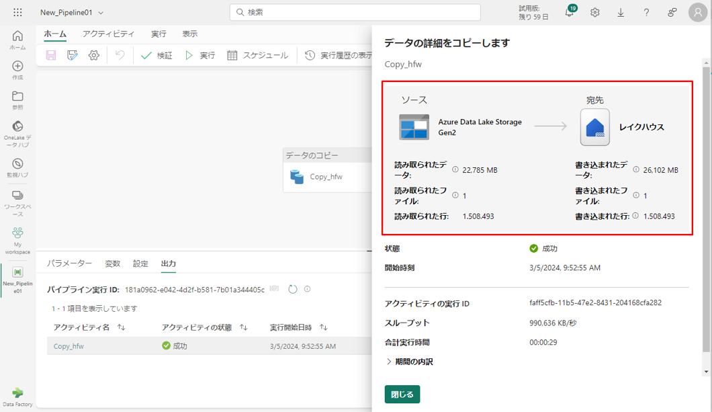712x412 pixels.
Task: Open the New_Pipeline01 title dropdown
Action: click(x=101, y=13)
